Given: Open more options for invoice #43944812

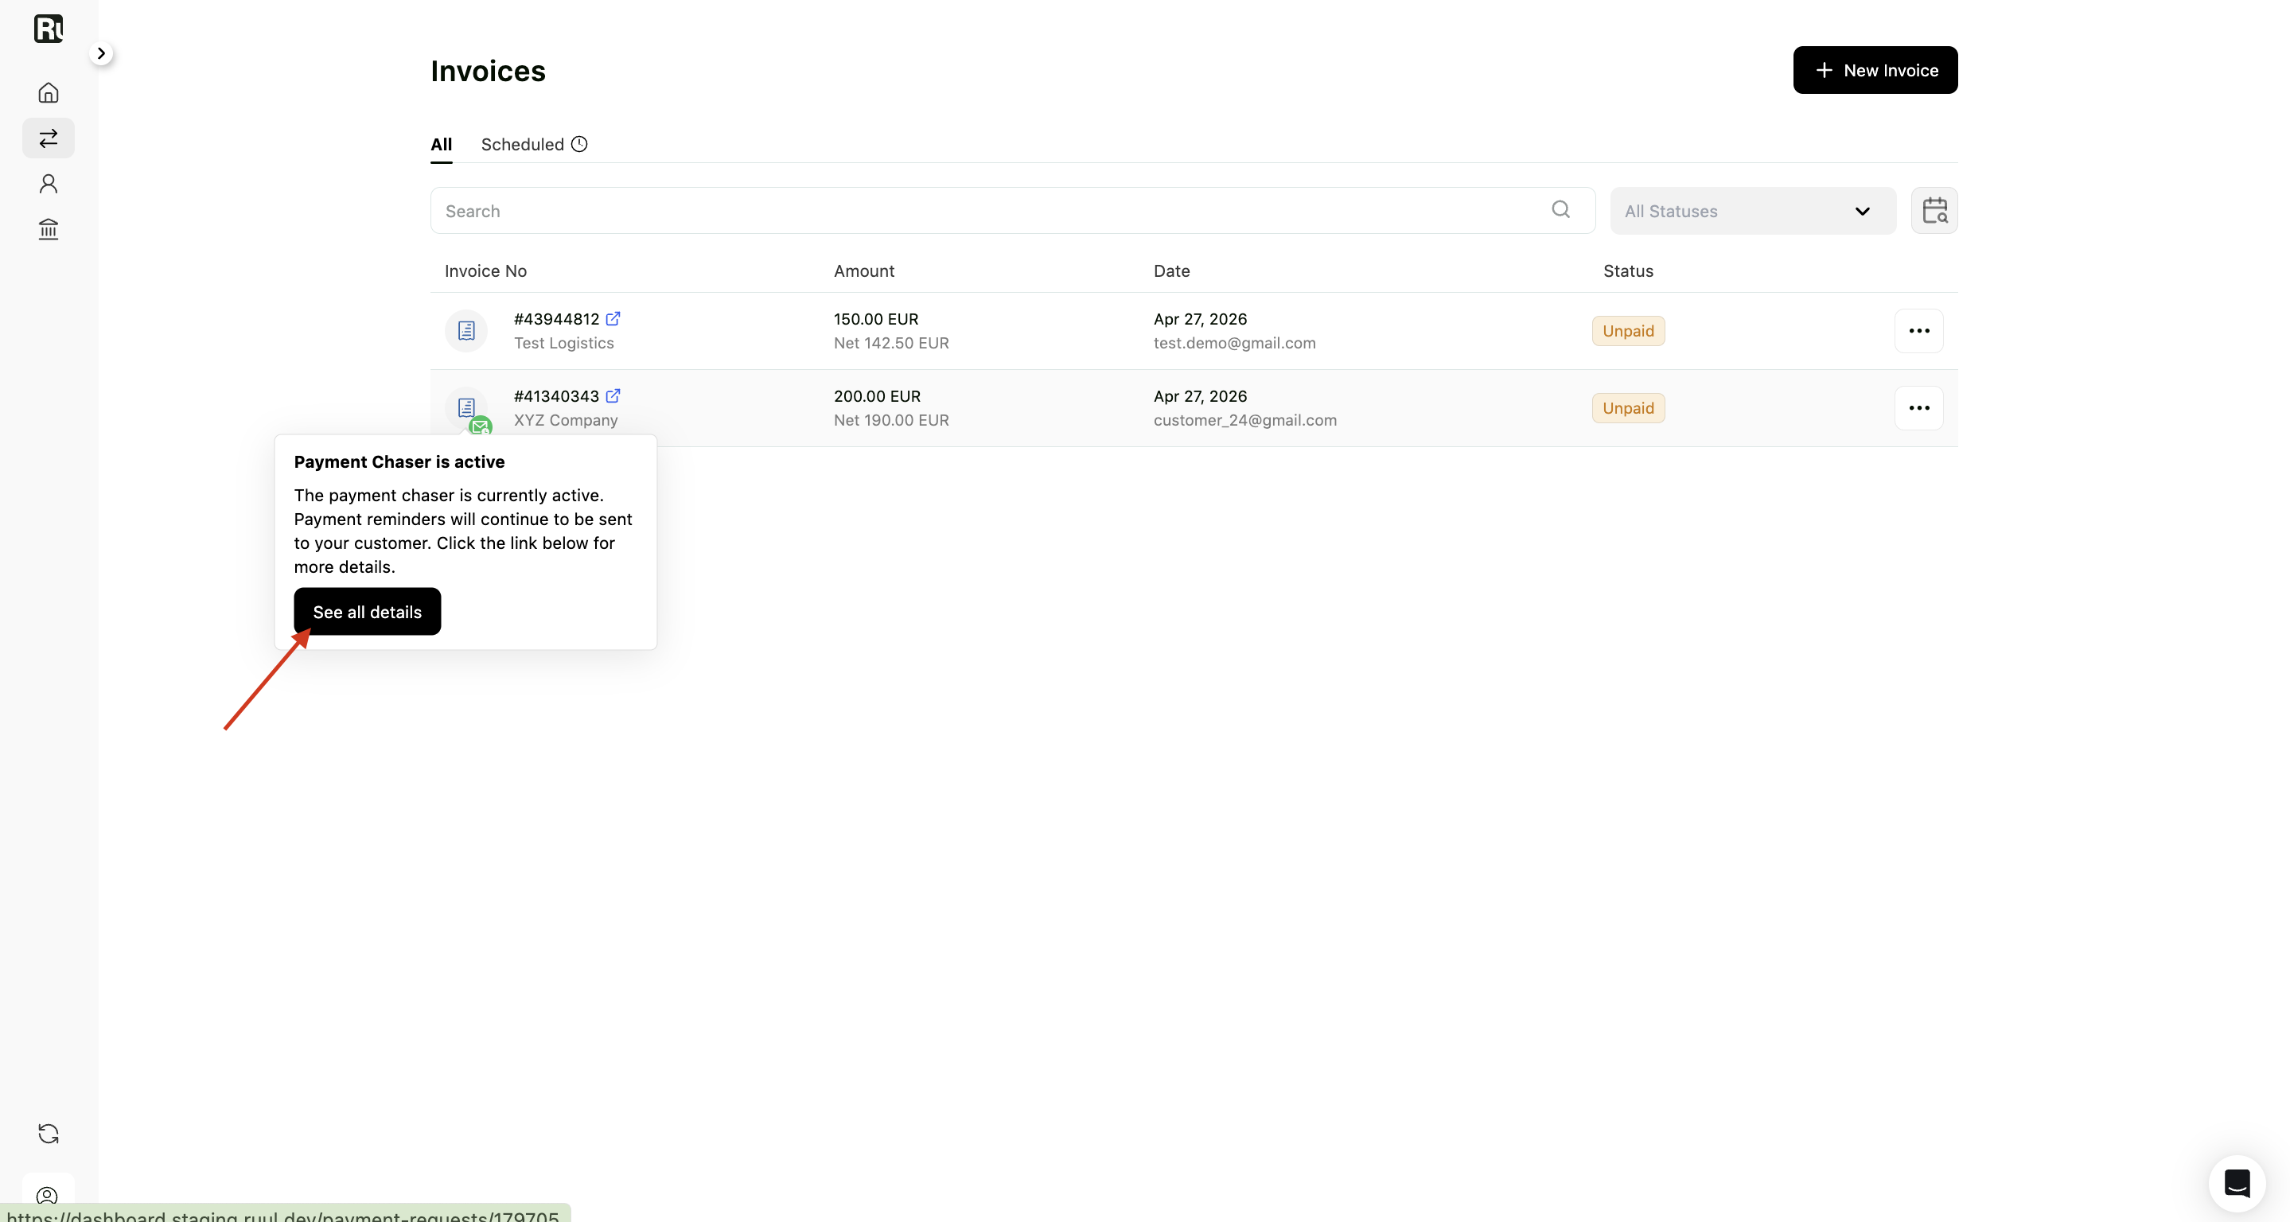Looking at the screenshot, I should (x=1919, y=331).
